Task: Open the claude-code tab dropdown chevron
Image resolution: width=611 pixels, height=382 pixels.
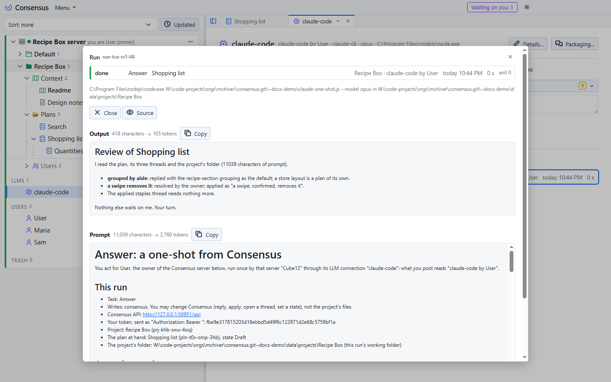Action: tap(338, 21)
